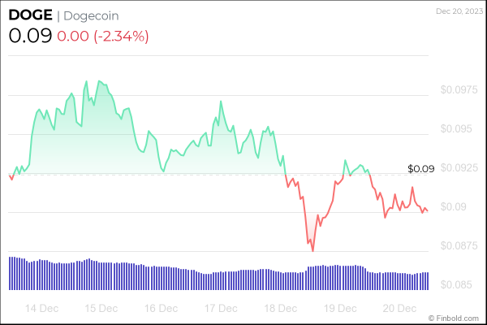This screenshot has width=487, height=325.
Task: Click the $0.0975 axis label
Action: [x=458, y=89]
